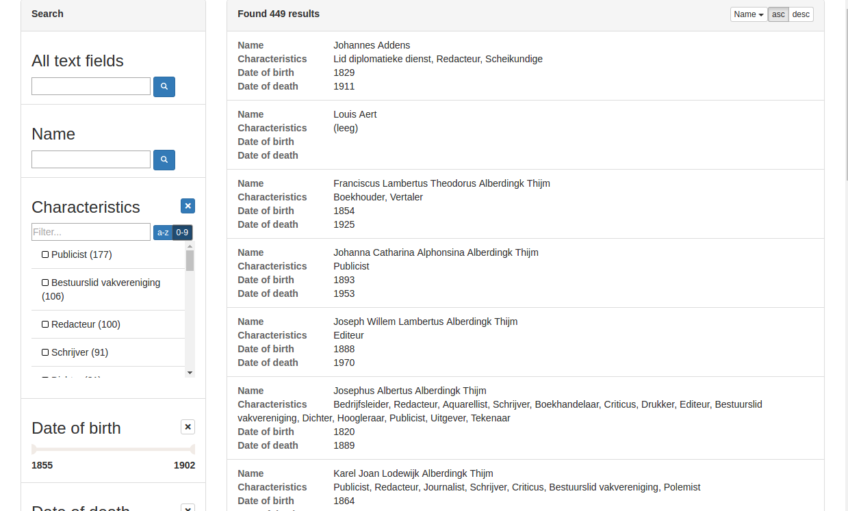Click the Search panel heading

click(47, 14)
